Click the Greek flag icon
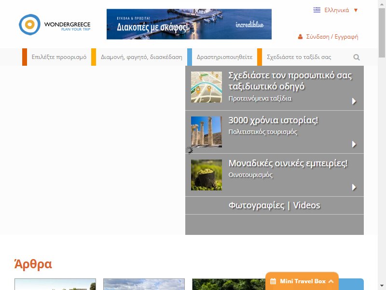The image size is (386, 290). point(317,10)
